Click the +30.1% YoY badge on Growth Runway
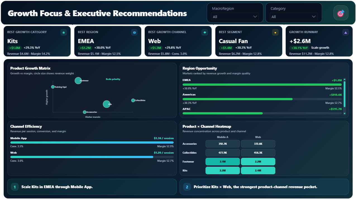 299,48
